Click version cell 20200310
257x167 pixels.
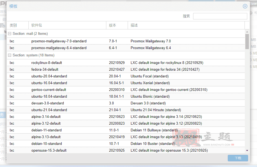click(117, 90)
